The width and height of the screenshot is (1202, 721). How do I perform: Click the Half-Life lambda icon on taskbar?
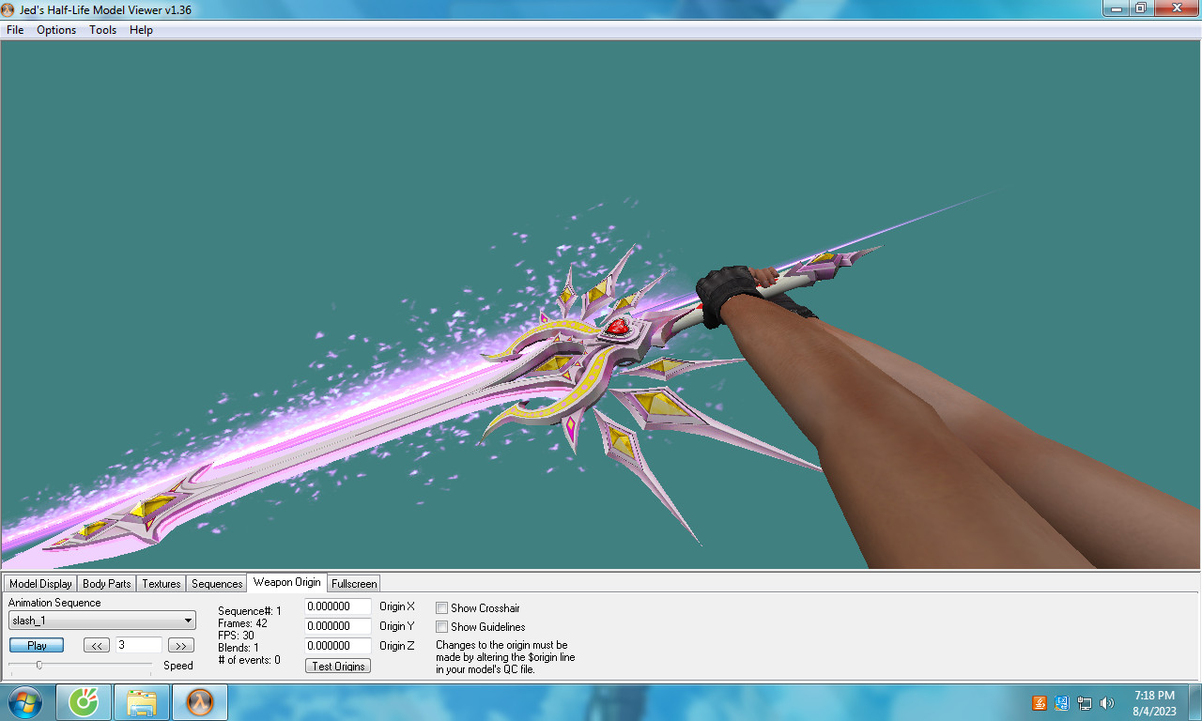click(x=199, y=701)
